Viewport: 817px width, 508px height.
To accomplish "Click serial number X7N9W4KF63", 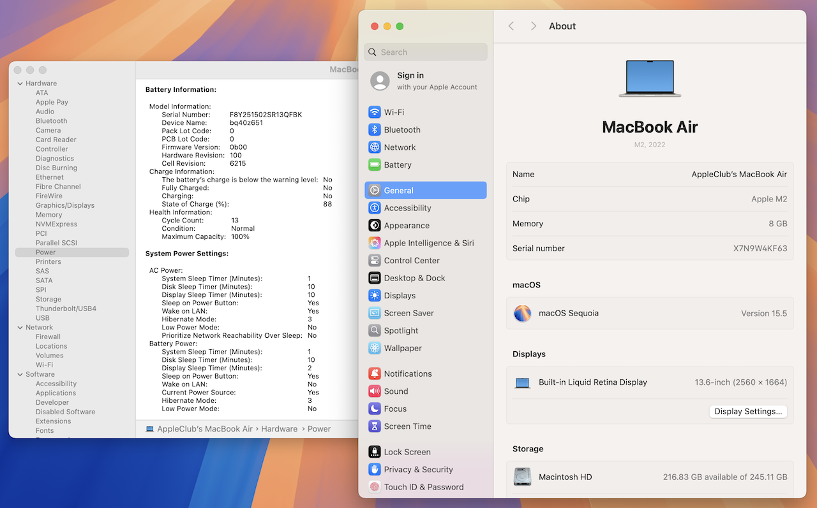I will (760, 249).
